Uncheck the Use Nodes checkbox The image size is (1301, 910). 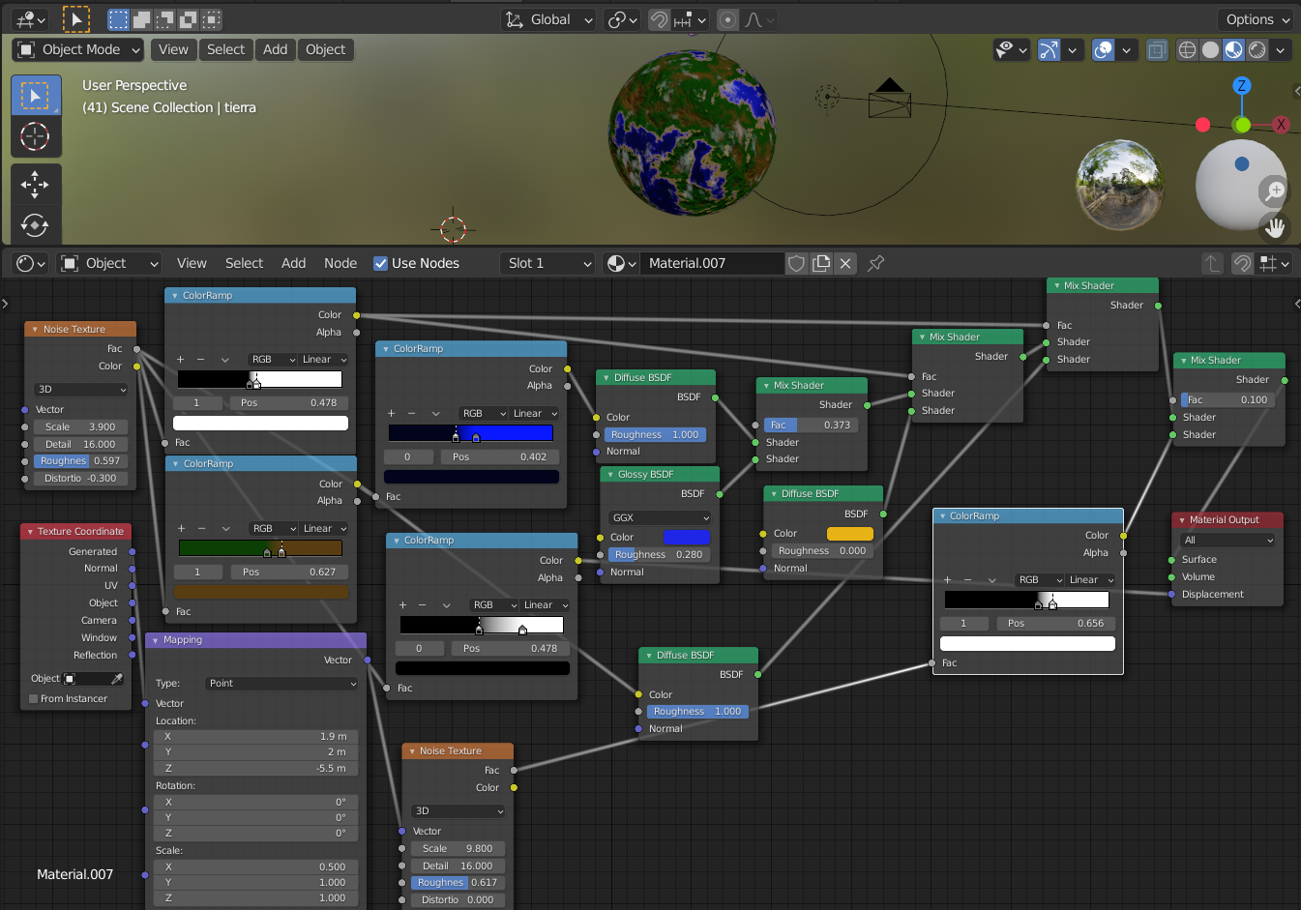pos(380,263)
